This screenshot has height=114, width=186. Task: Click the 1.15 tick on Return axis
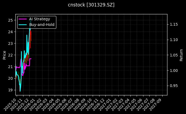[174, 25]
